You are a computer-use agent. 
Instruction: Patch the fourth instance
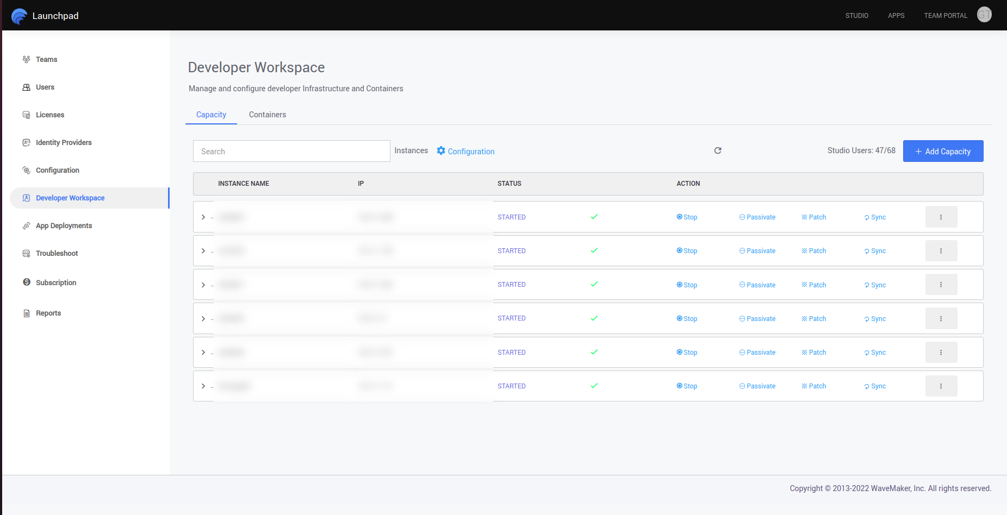click(813, 318)
